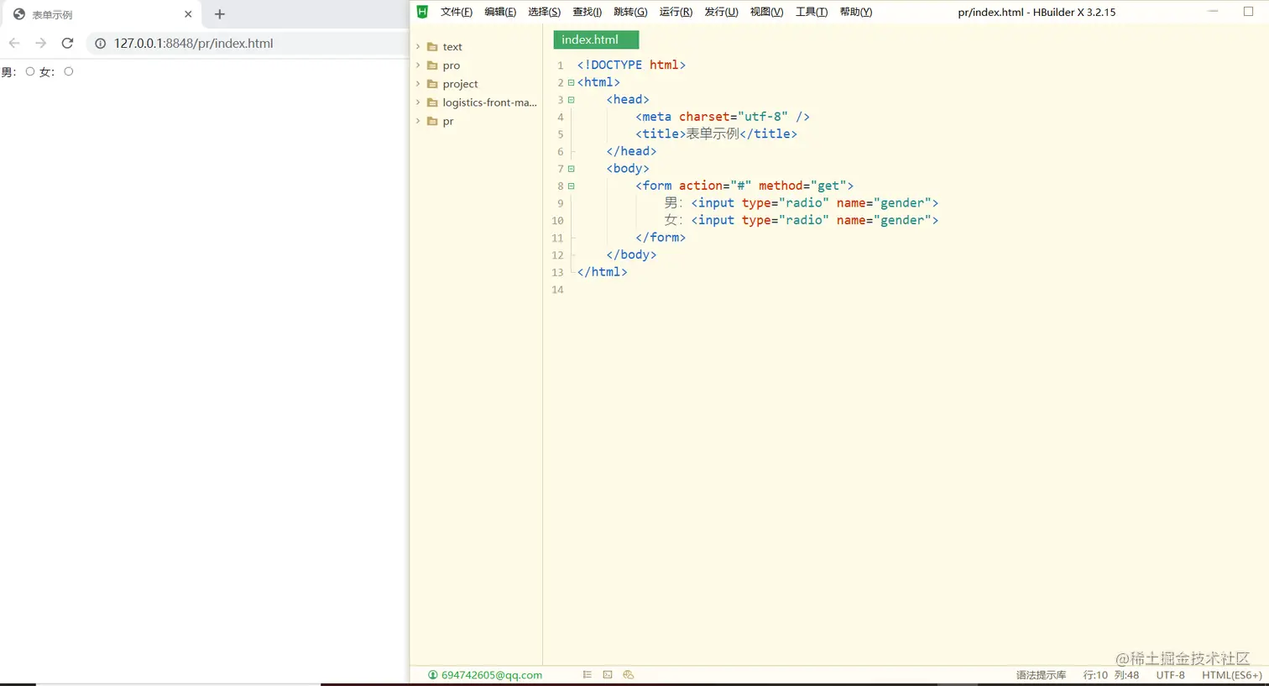Toggle the document outline icon in status bar
This screenshot has width=1269, height=686.
[x=587, y=674]
